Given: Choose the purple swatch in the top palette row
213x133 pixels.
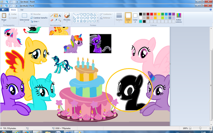Looking at the screenshot, I should tap(174, 14).
